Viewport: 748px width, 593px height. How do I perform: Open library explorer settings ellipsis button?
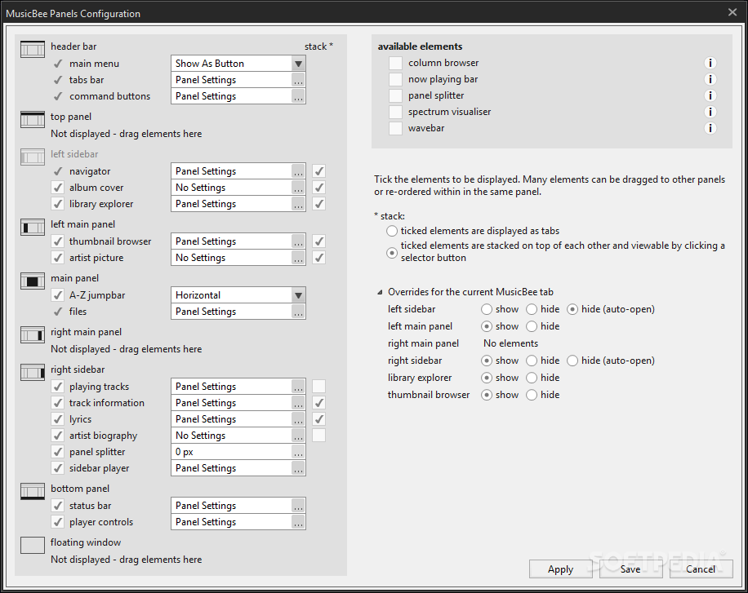(298, 204)
